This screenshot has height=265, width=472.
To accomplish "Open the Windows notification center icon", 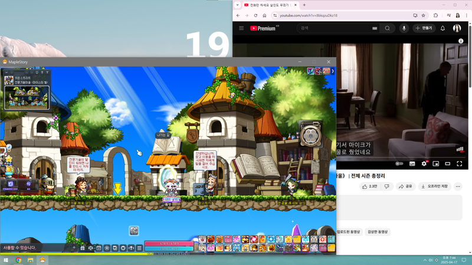I will pyautogui.click(x=464, y=260).
